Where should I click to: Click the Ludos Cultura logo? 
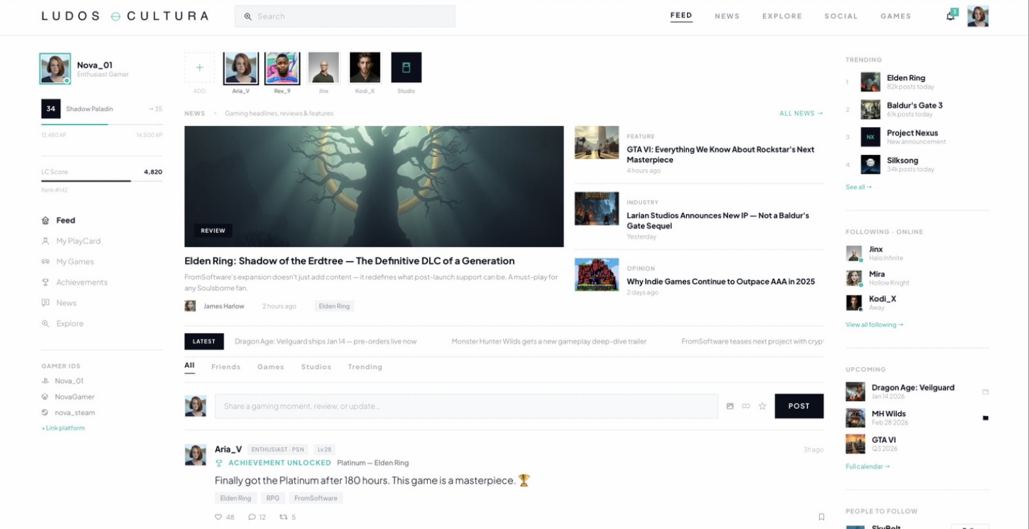[125, 16]
